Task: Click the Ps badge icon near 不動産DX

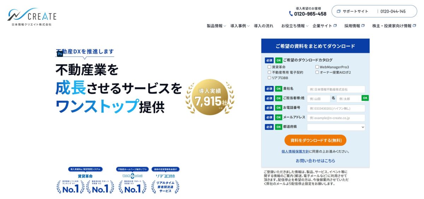Action: tap(60, 54)
